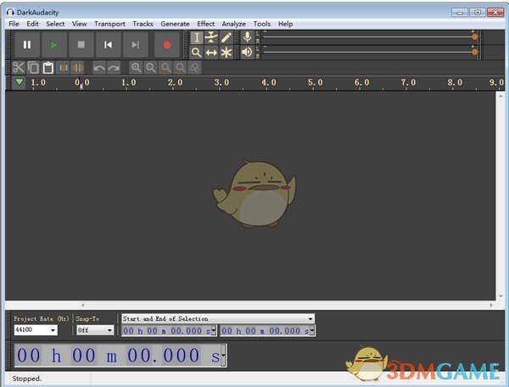Undo the last action
This screenshot has width=509, height=387.
(99, 68)
